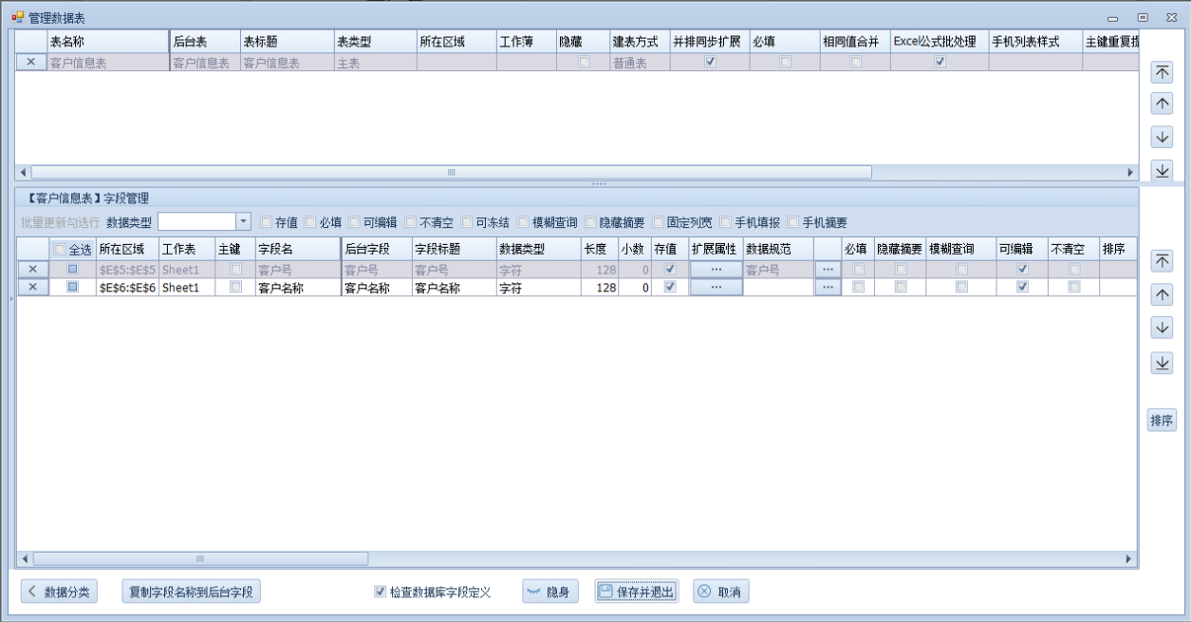Delete the 客户名称 field row using its X
The width and height of the screenshot is (1191, 622).
tap(31, 287)
